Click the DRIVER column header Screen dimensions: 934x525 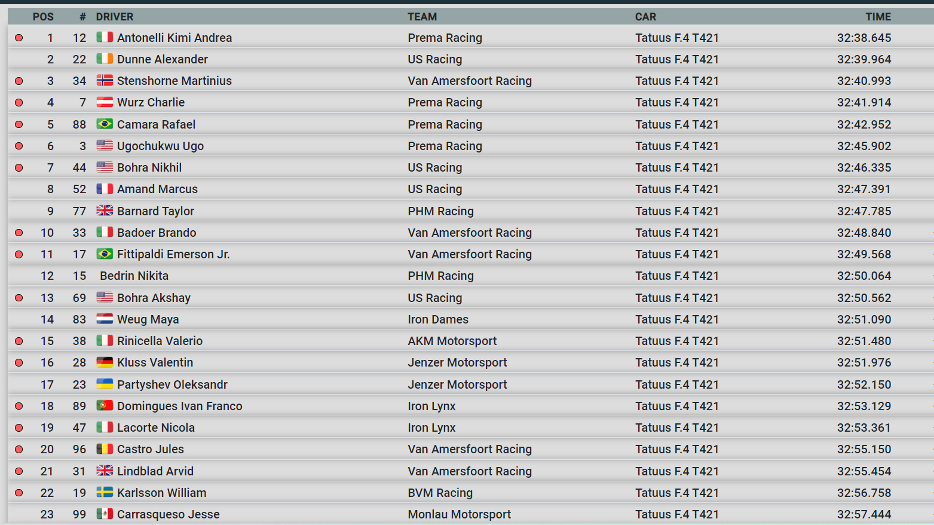click(x=115, y=17)
